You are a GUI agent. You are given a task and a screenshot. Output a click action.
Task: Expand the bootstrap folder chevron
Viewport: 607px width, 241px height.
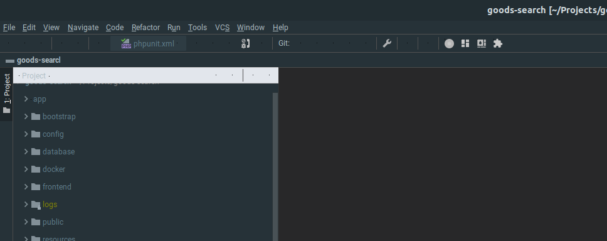[26, 116]
